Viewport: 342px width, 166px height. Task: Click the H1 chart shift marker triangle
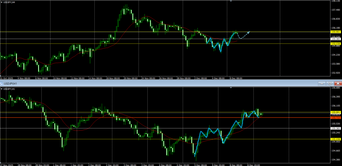(x=231, y=88)
